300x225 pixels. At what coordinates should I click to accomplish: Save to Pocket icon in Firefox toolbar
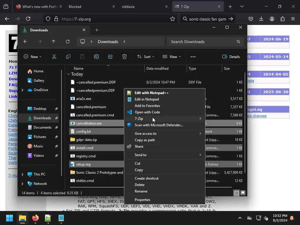pos(251,19)
